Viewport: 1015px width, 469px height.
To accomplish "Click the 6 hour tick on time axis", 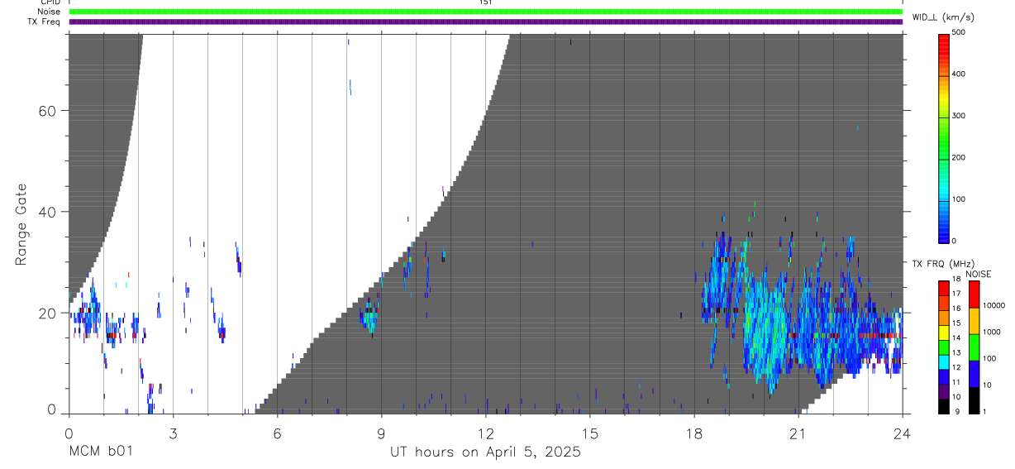I will point(277,433).
